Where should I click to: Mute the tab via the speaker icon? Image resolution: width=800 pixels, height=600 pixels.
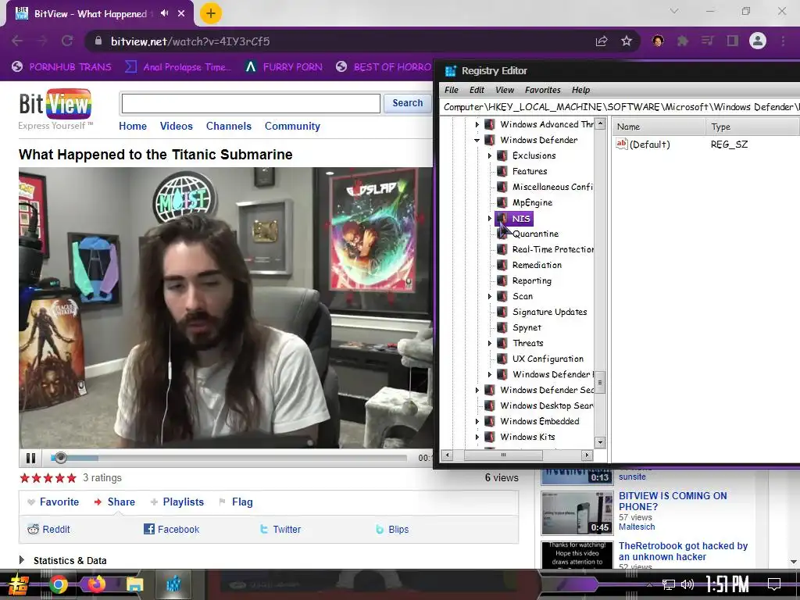tap(164, 13)
